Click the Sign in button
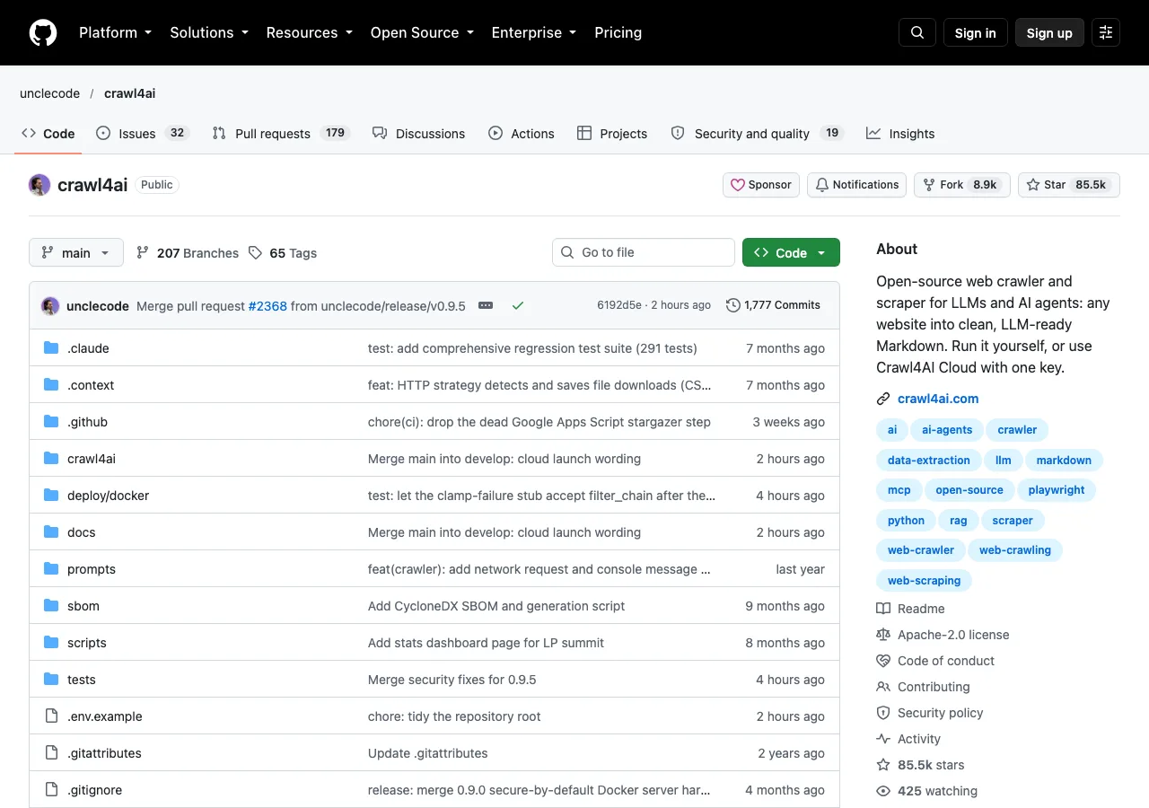Screen dimensions: 1149x808 [976, 32]
